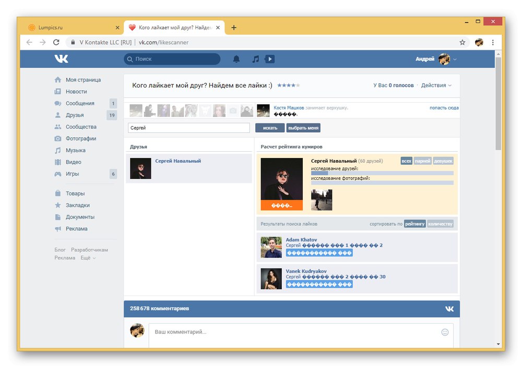Viewport: 522px width, 368px height.
Task: Expand the Действия dropdown
Action: click(x=436, y=85)
